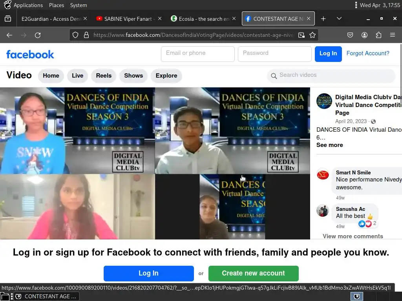Viewport: 402px width, 301px height.
Task: Open the Pocket save icon
Action: (350, 35)
